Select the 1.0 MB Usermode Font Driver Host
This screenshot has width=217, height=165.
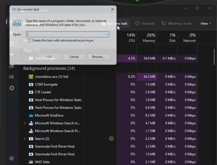(55, 154)
